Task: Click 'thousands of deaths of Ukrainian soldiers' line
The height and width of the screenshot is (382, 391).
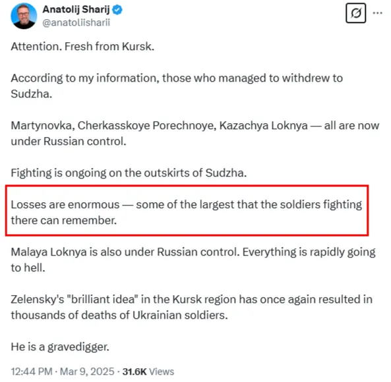Action: 119,315
